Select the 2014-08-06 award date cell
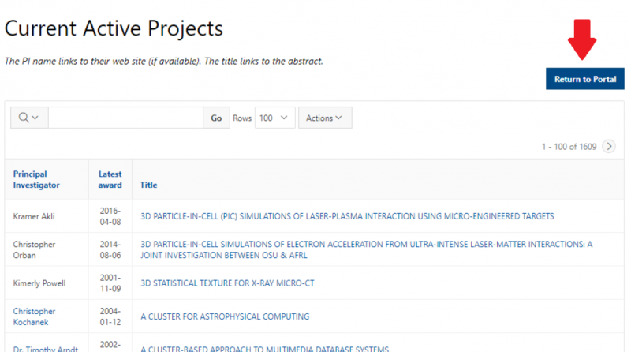The image size is (631, 352). click(110, 249)
